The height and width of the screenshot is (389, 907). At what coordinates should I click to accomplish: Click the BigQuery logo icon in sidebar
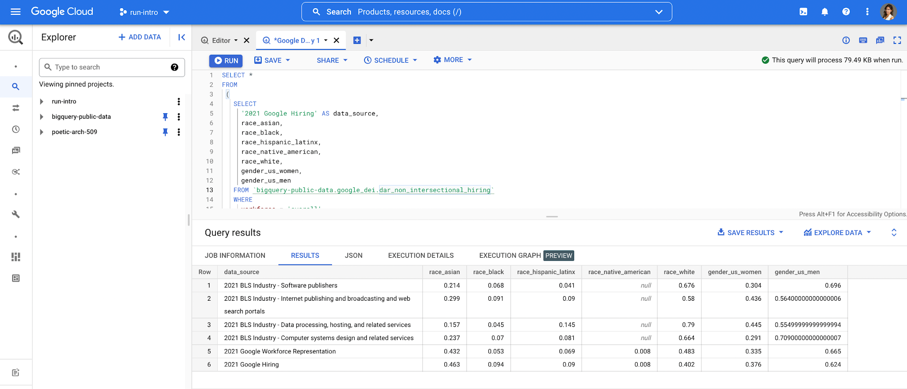tap(16, 37)
